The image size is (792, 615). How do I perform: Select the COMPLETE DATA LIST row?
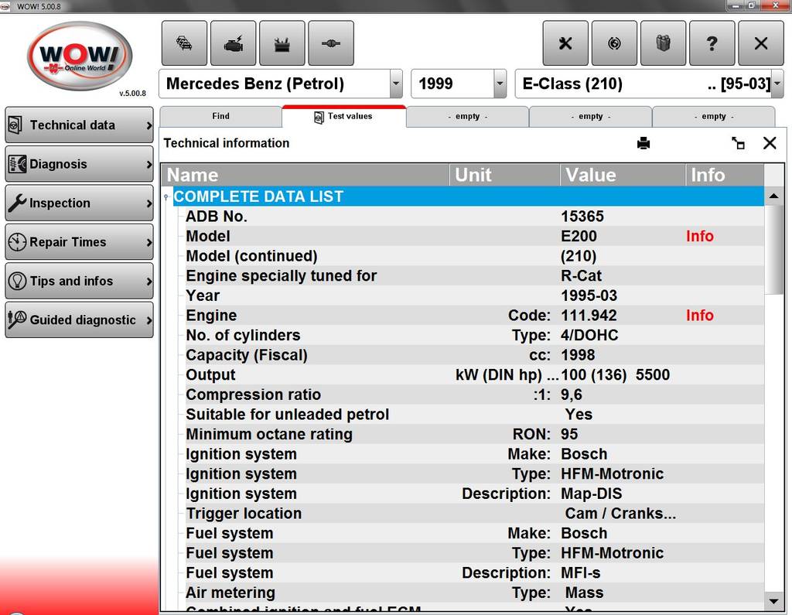point(468,196)
